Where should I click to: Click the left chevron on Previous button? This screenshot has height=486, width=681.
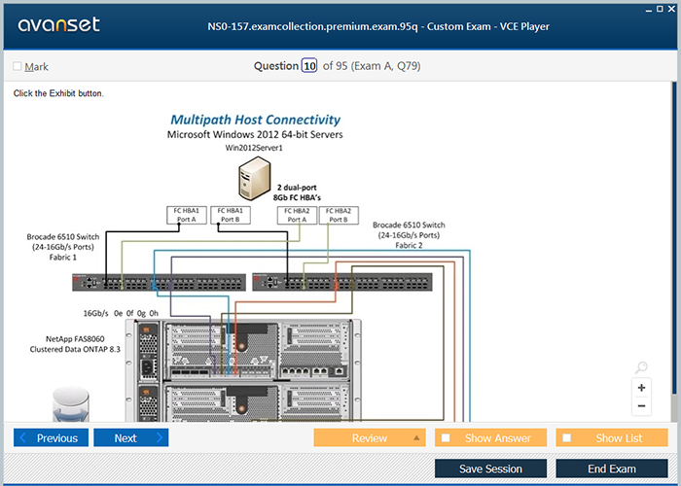pos(23,437)
